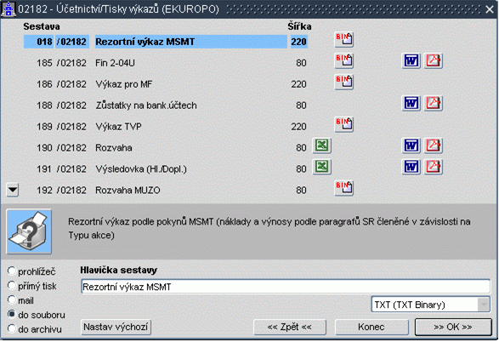Close the Tisky výkazů window
Image resolution: width=499 pixels, height=342 pixels.
coord(490,9)
